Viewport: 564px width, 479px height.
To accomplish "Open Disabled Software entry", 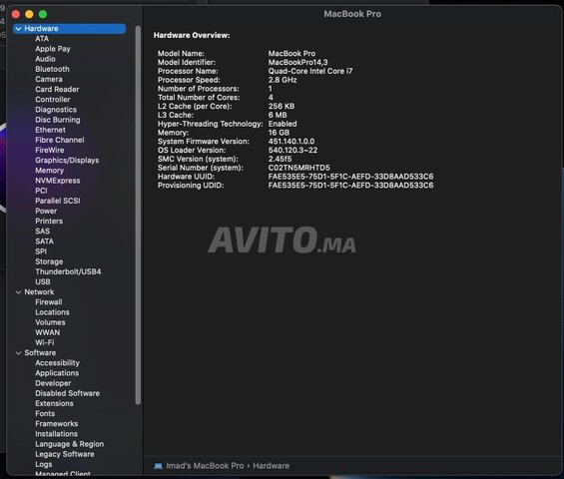I will (x=67, y=393).
